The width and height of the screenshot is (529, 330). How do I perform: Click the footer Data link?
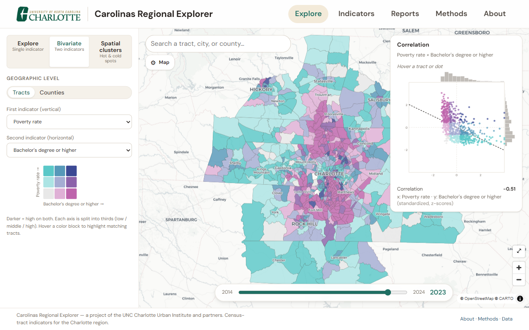pyautogui.click(x=507, y=319)
